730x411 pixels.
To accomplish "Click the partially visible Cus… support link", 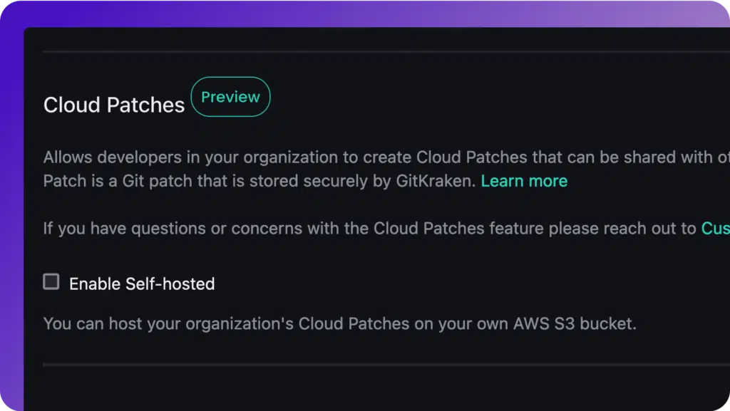I will tap(716, 228).
